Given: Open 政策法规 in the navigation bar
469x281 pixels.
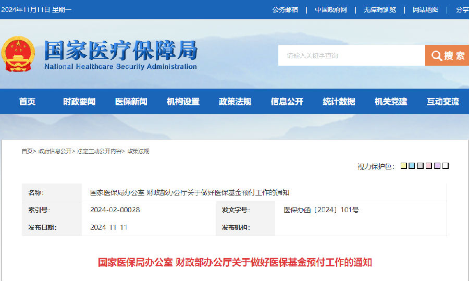Looking at the screenshot, I should pos(235,102).
